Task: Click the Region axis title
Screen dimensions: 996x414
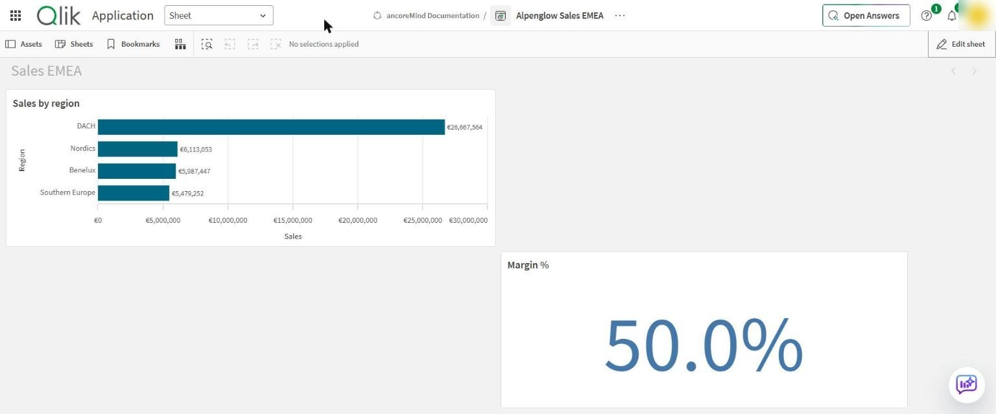Action: pyautogui.click(x=22, y=160)
